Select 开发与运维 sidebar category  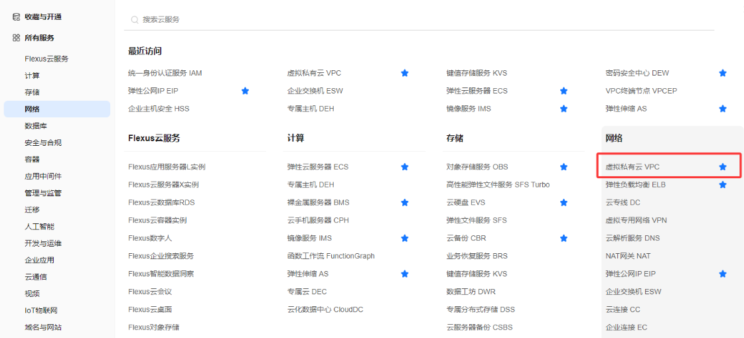tap(43, 243)
